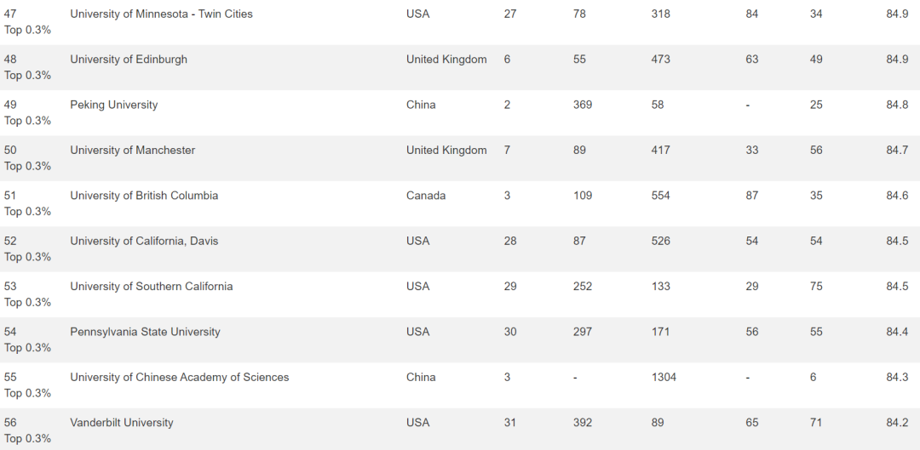
Task: Open University of Southern California entry
Action: (152, 287)
